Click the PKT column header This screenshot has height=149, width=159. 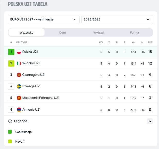[x=150, y=42]
